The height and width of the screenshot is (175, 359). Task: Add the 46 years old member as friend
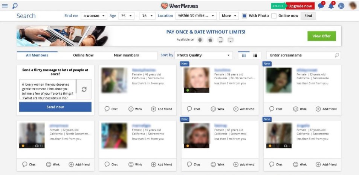pos(161,109)
